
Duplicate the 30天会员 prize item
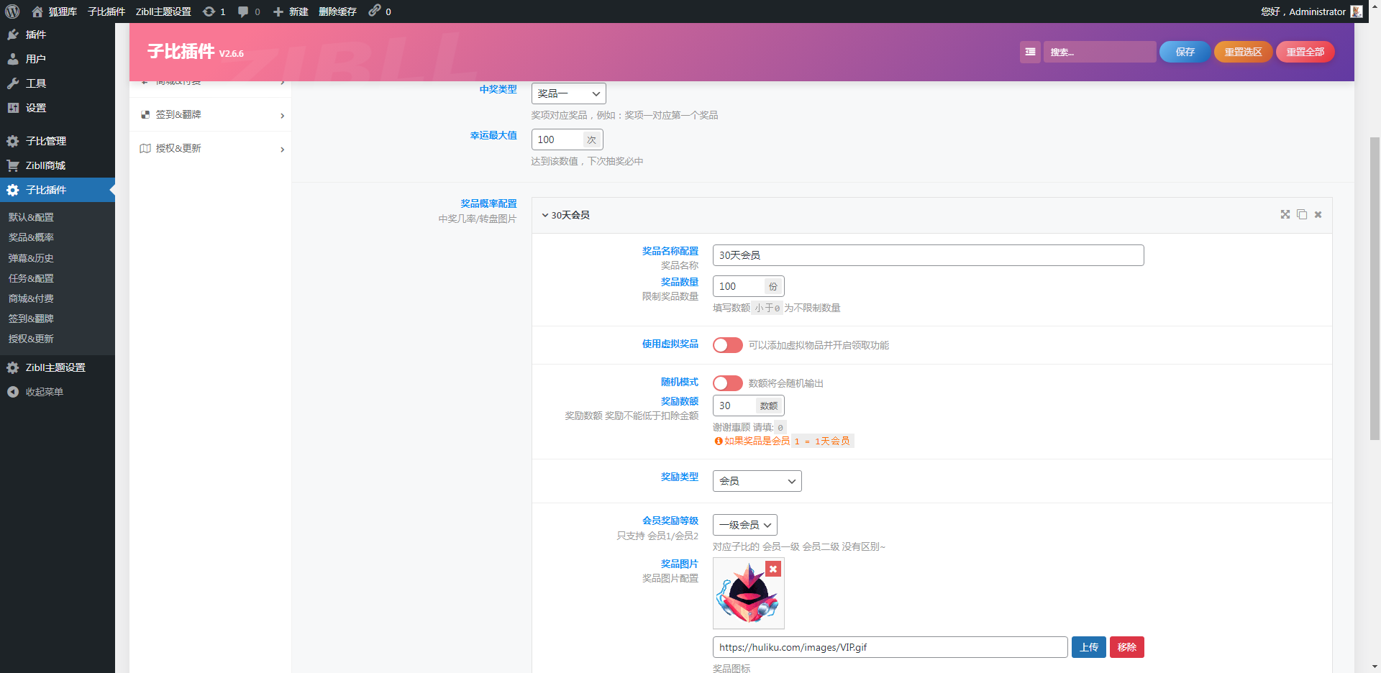[1301, 214]
